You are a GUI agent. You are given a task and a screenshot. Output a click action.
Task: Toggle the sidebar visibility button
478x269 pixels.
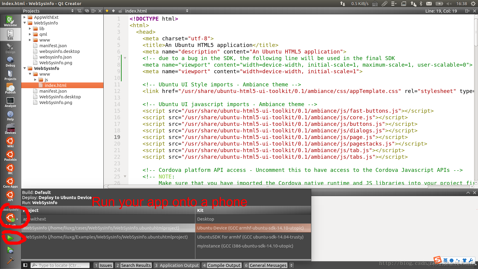click(x=25, y=265)
